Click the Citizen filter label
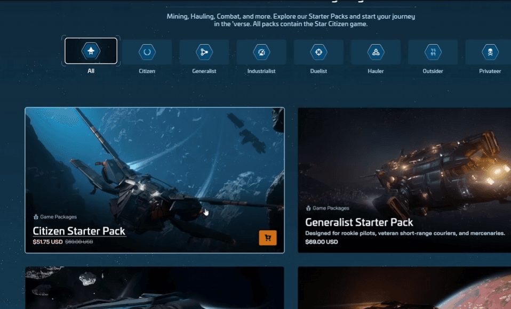 147,71
